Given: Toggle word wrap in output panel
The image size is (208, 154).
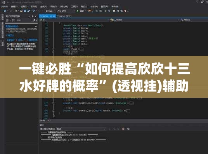Looking at the screenshot, I should tap(128, 129).
